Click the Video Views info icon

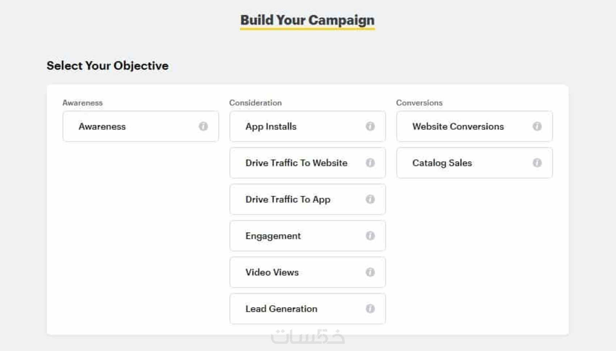[370, 272]
